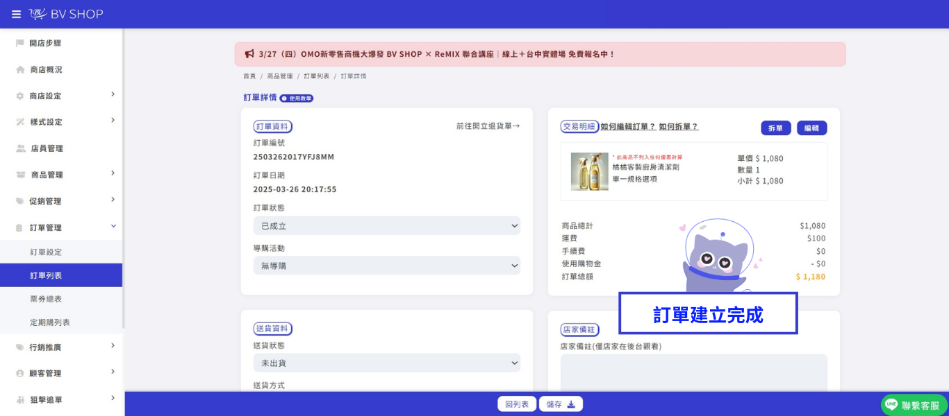Click the 狙擊追單 icon in sidebar

click(x=20, y=399)
